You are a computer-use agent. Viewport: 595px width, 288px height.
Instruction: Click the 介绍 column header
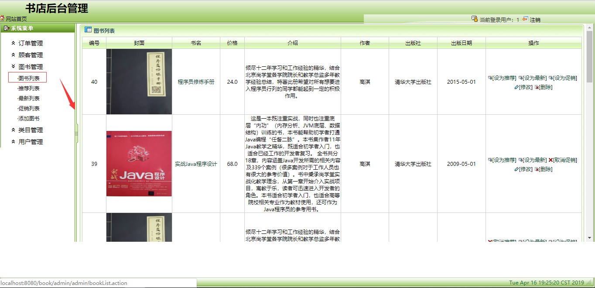[293, 43]
